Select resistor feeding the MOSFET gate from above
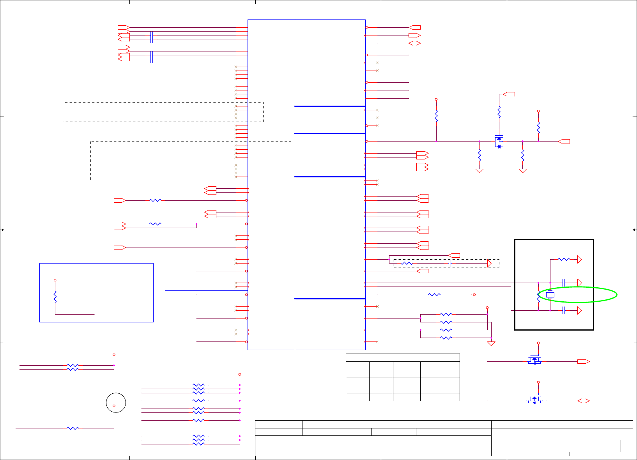The image size is (637, 460). tap(499, 112)
